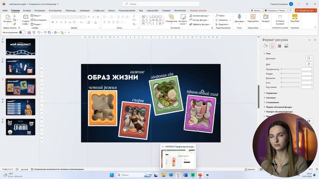Image resolution: width=319 pixels, height=179 pixels.
Task: Click the font color icon
Action: (x=95, y=22)
